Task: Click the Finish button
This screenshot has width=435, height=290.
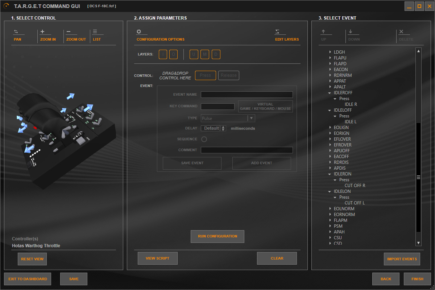Action: click(x=417, y=279)
